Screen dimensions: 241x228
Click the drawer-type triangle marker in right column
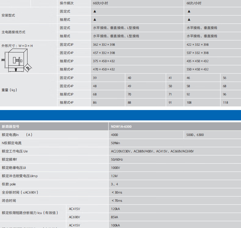tap(189, 20)
